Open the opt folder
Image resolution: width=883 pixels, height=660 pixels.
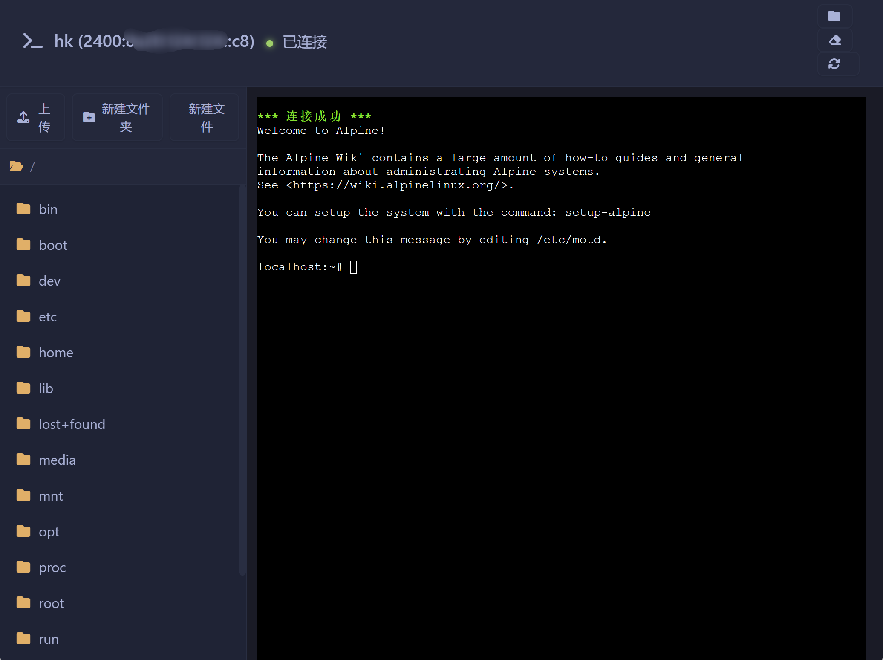tap(119, 531)
